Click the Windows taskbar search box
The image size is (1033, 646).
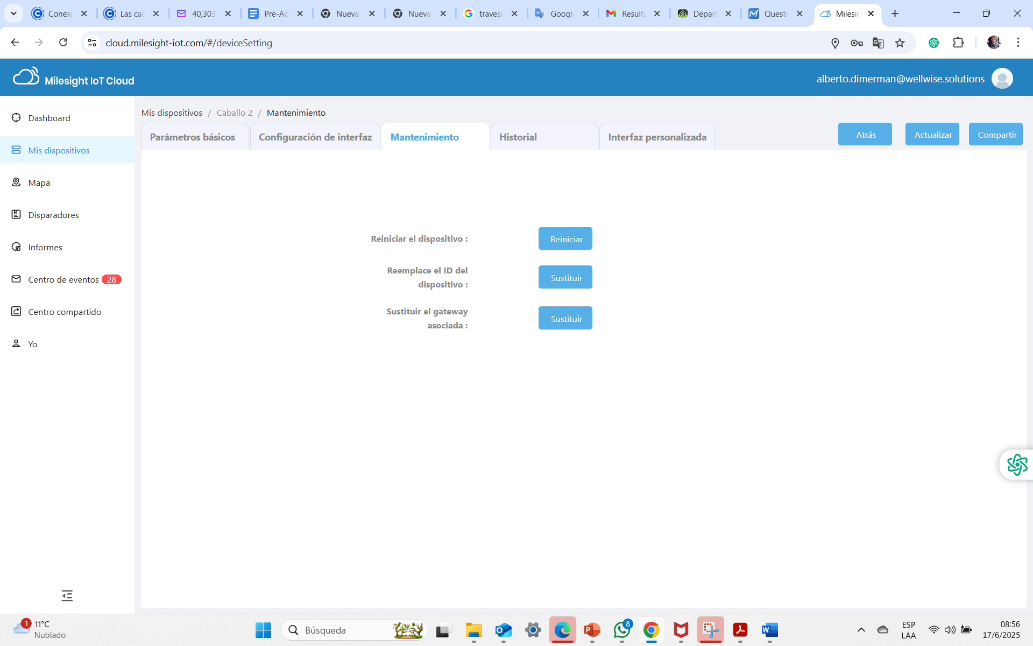[x=344, y=630]
